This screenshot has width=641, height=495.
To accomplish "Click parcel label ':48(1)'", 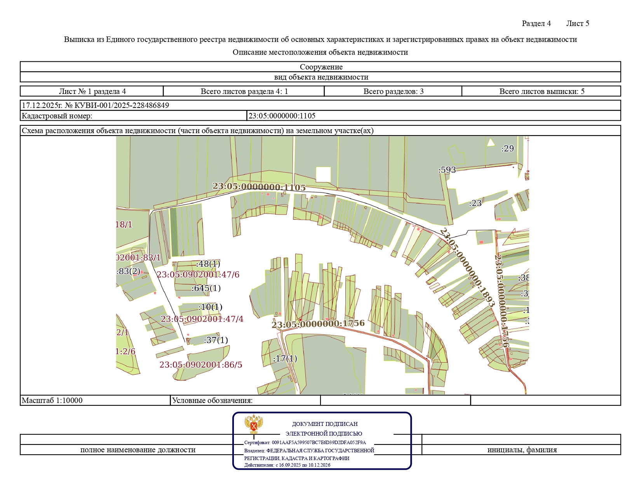I will coord(208,264).
